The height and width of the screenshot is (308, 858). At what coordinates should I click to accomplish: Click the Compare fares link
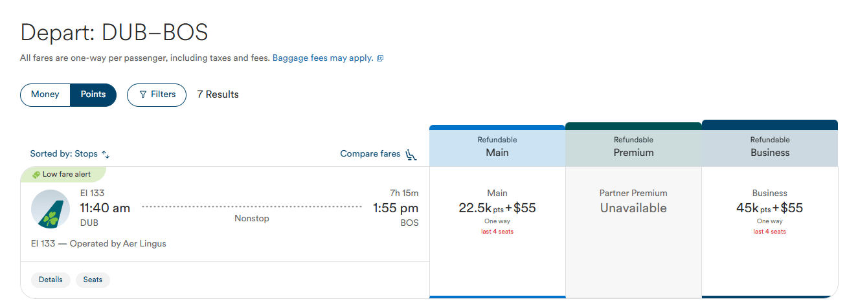point(370,154)
